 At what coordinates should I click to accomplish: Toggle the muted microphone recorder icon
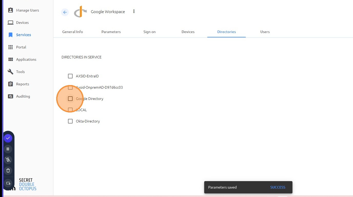click(x=8, y=160)
